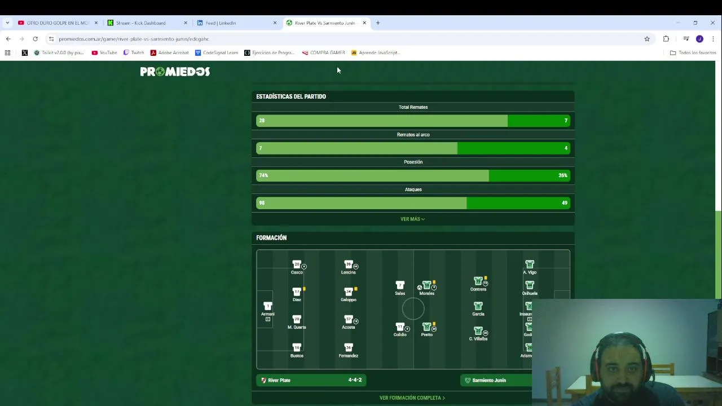This screenshot has height=406, width=722.
Task: Open the COMPRA GAMER bookmark
Action: 323,52
